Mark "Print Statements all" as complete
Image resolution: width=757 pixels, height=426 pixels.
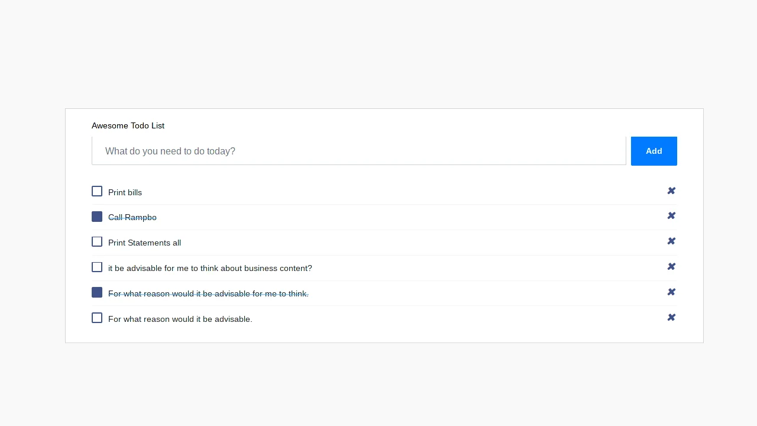pyautogui.click(x=97, y=241)
